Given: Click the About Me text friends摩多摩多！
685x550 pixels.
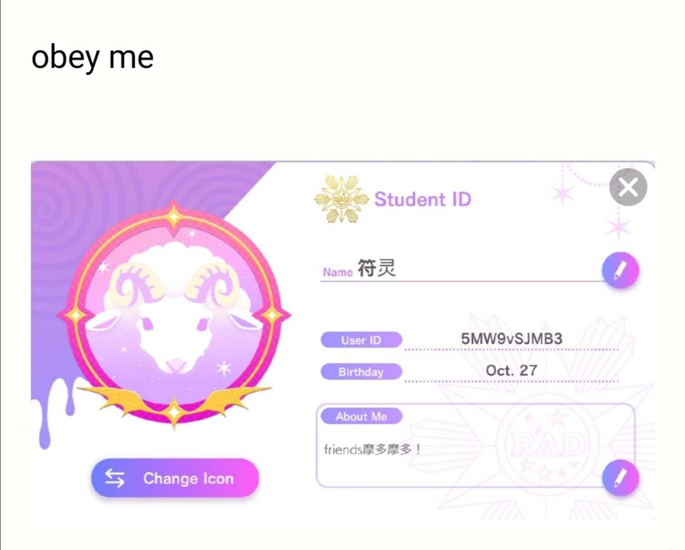Looking at the screenshot, I should 373,449.
